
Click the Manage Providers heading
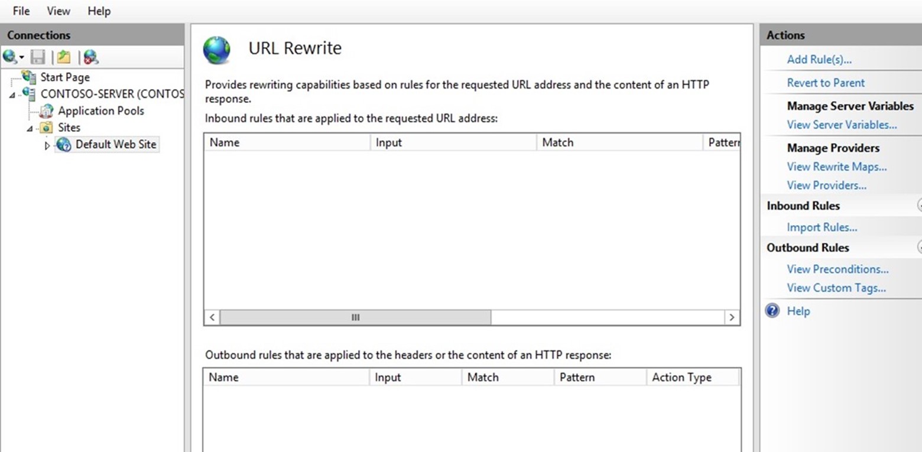tap(833, 148)
